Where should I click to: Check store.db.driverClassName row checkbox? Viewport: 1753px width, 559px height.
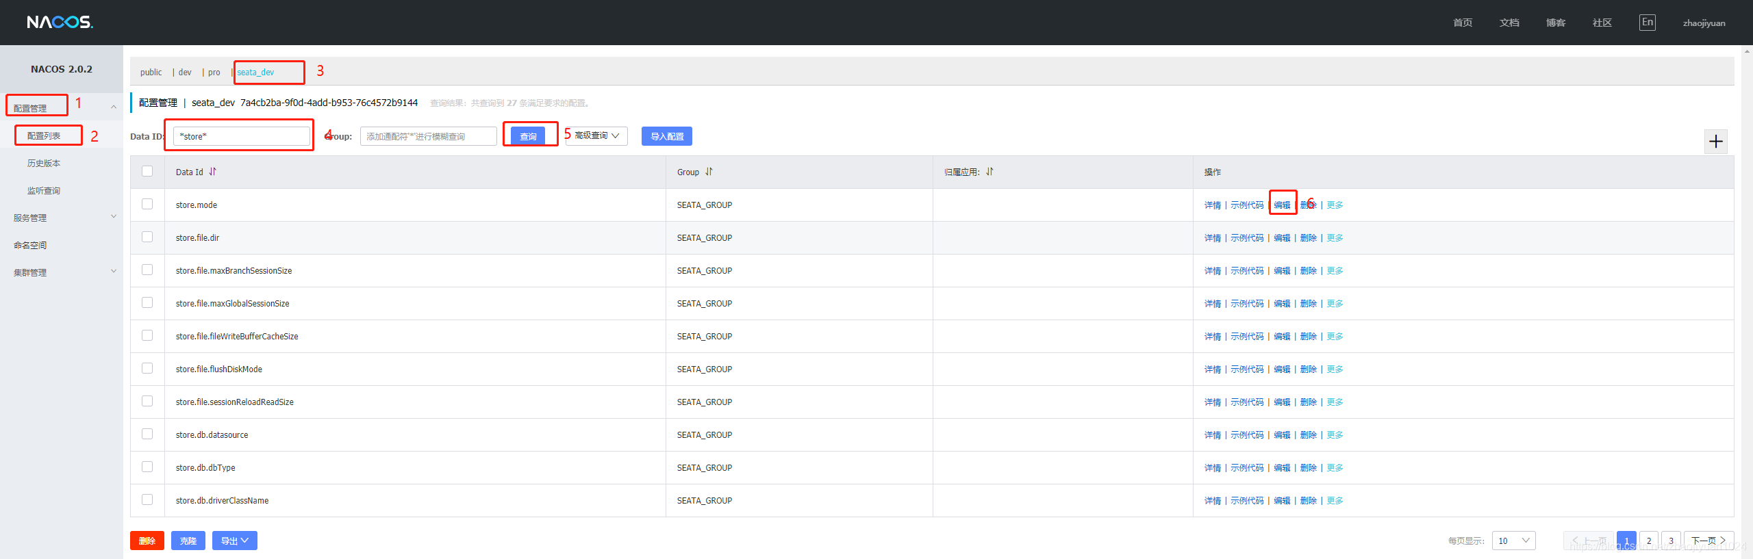[x=147, y=499]
